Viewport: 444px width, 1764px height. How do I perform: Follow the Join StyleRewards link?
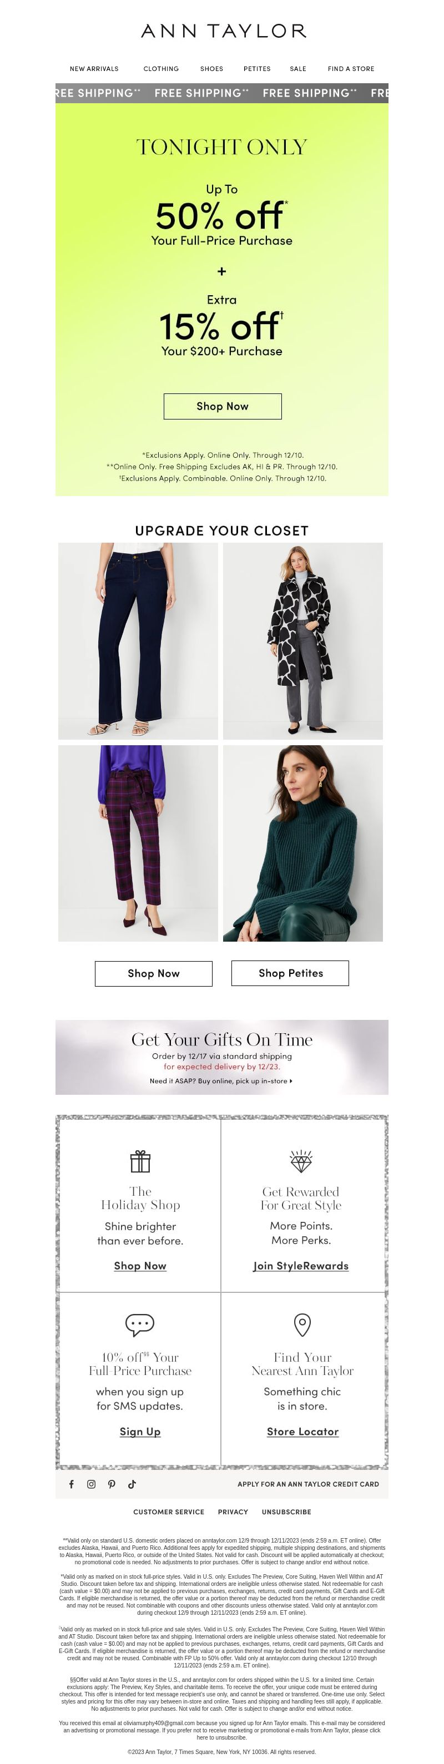point(301,1266)
